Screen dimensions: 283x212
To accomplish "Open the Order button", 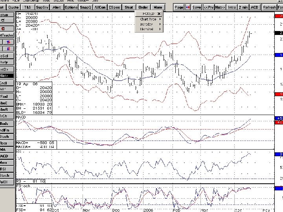I will tap(143, 7).
